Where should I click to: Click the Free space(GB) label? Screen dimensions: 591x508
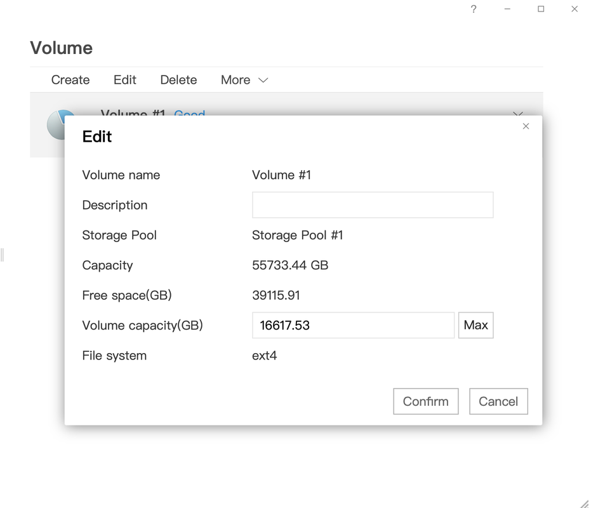[x=127, y=295]
